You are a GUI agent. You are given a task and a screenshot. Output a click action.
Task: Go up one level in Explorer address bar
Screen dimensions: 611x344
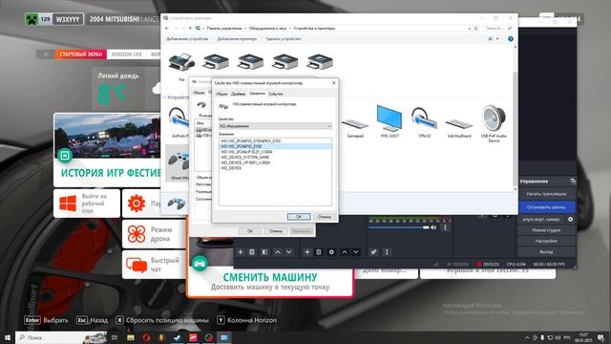coord(190,28)
